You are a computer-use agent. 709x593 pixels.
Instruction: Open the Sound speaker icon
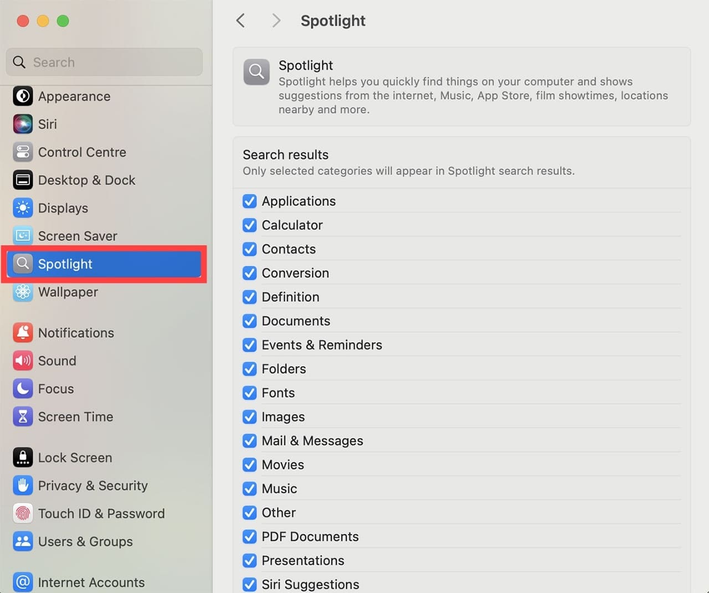tap(23, 361)
